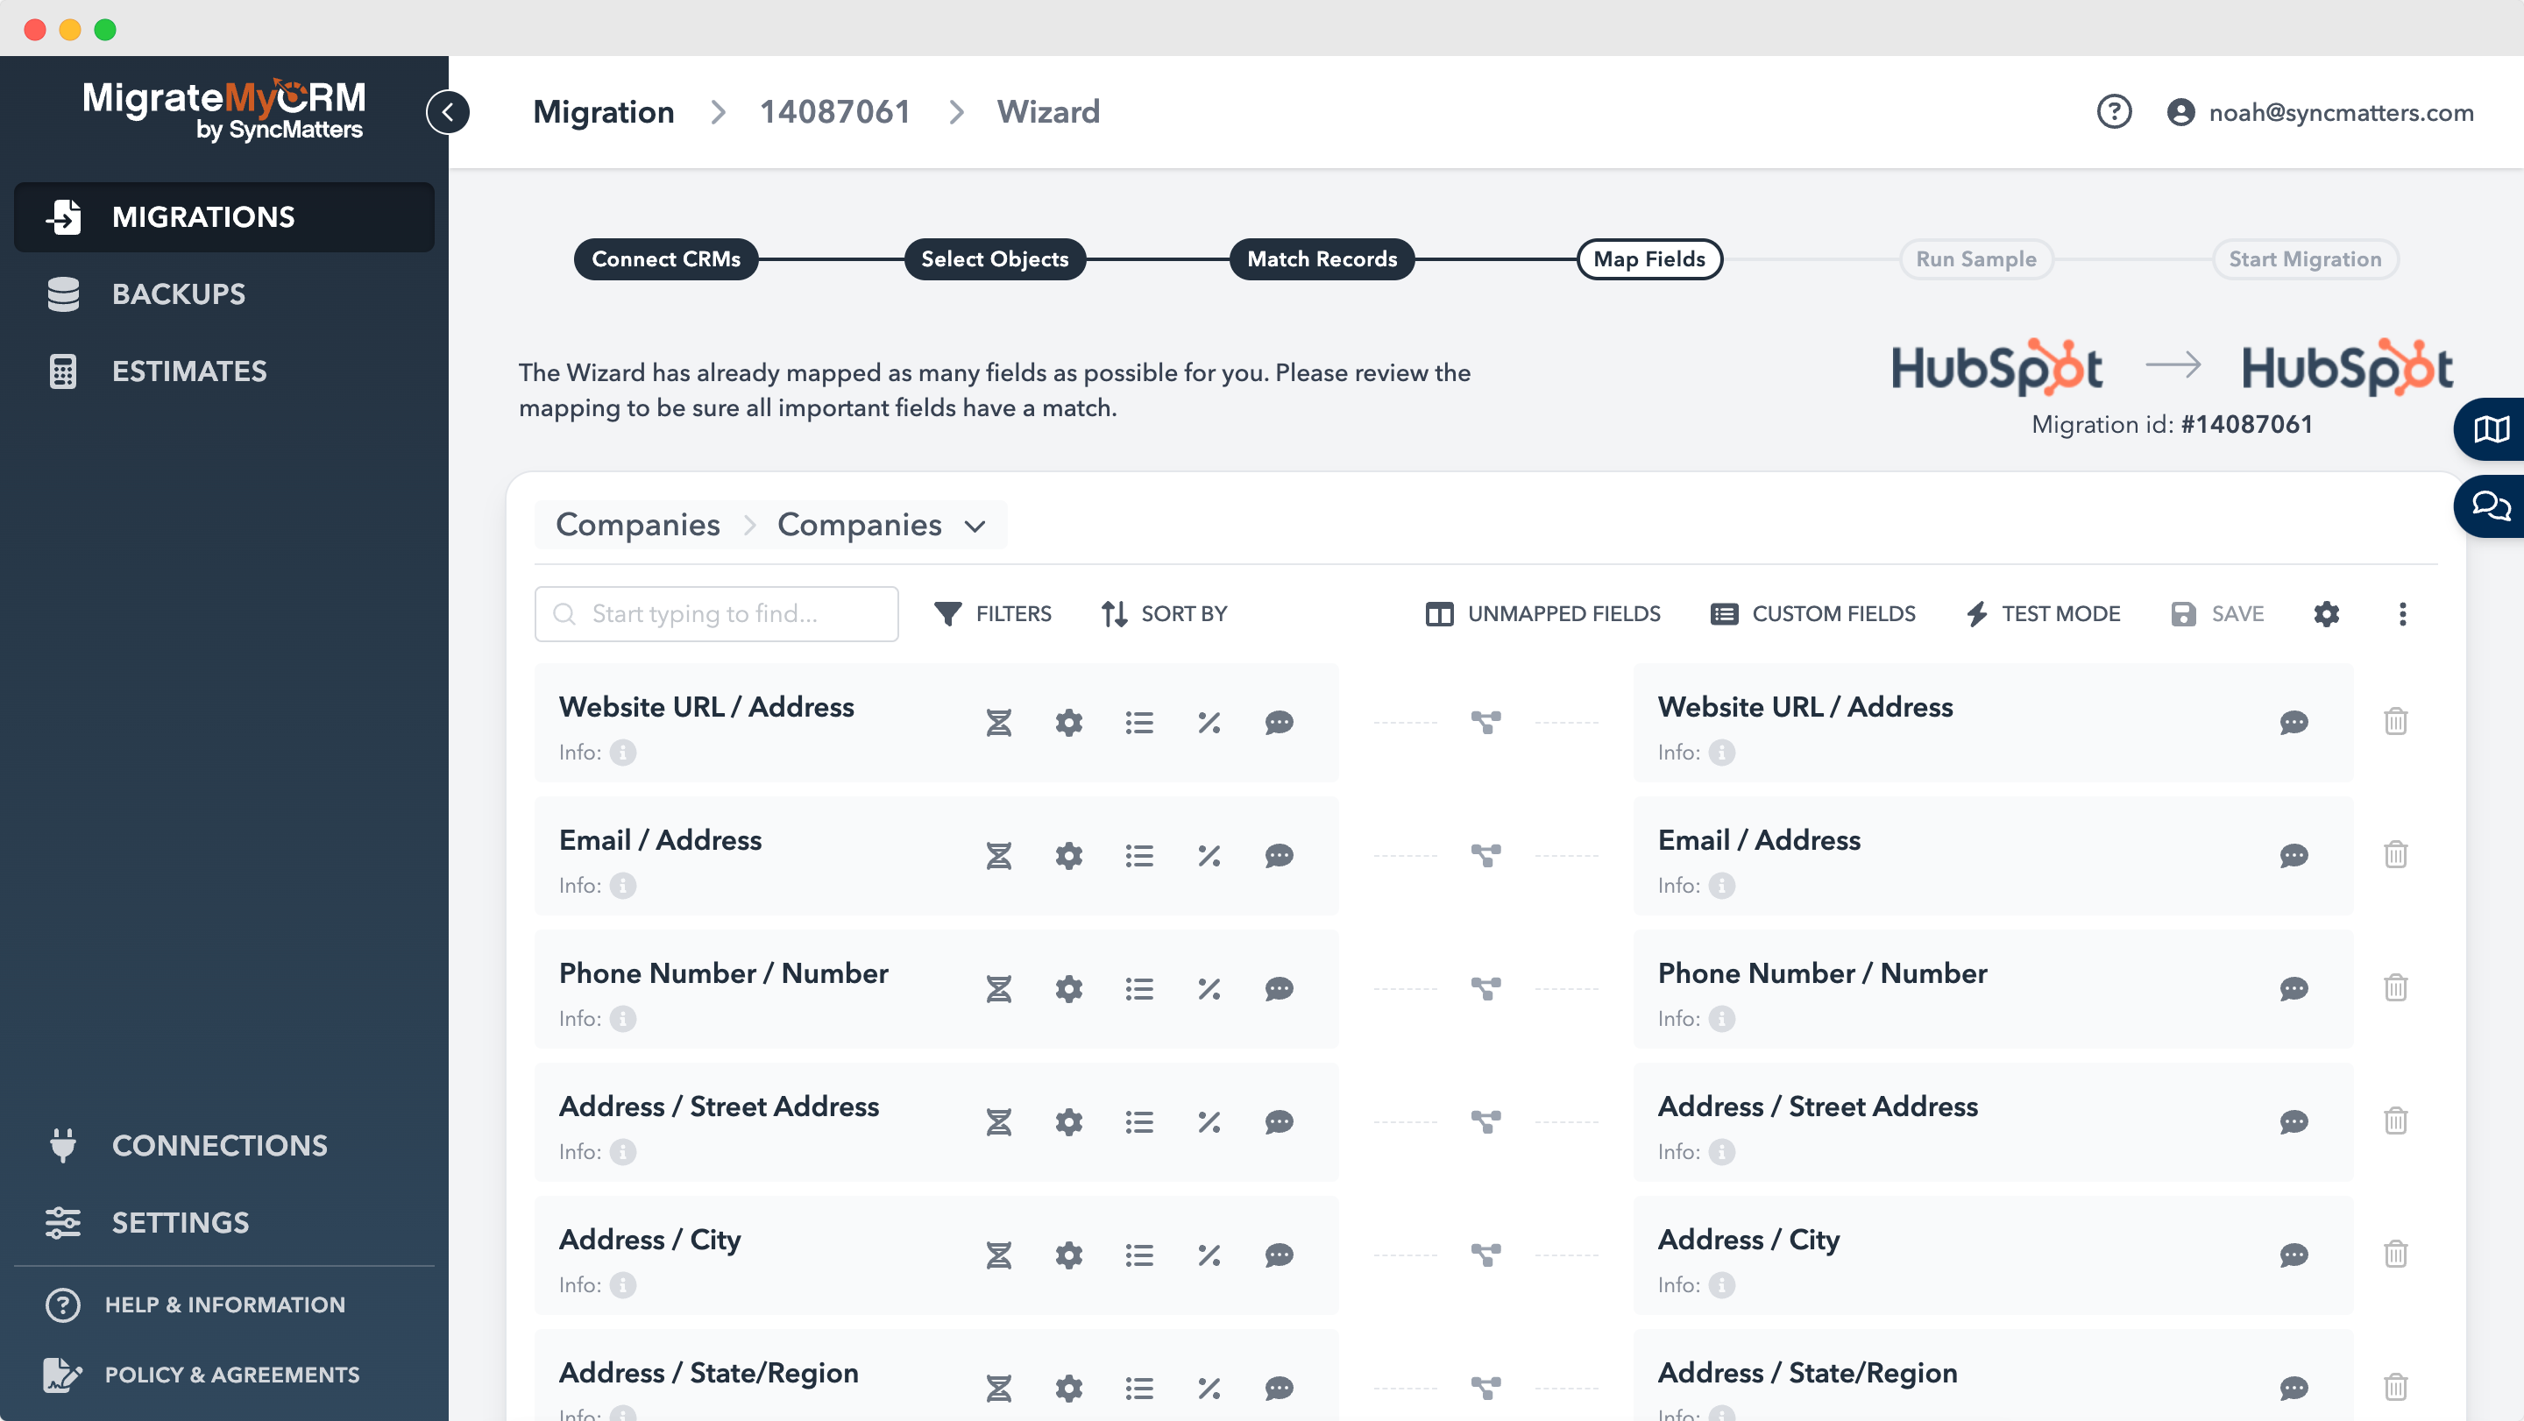Click the hourglass/skip icon for Website URL
Viewport: 2524px width, 1421px height.
point(998,723)
